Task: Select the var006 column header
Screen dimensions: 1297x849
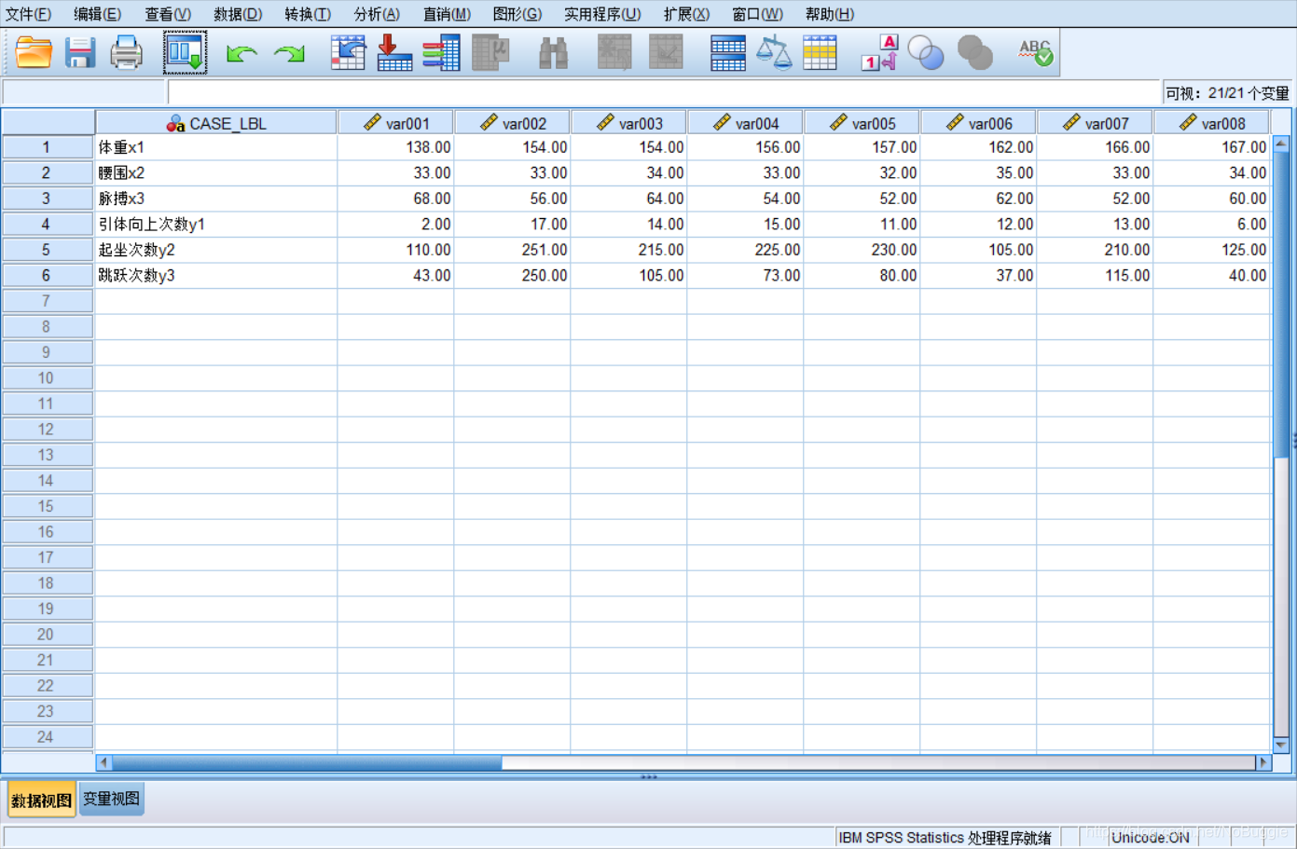Action: (x=979, y=123)
